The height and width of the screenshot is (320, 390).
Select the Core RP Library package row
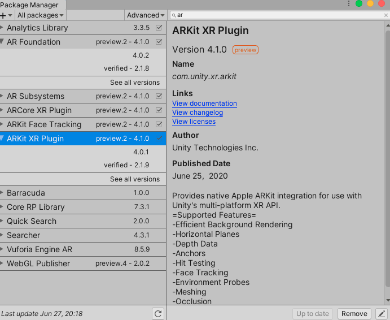pyautogui.click(x=83, y=207)
